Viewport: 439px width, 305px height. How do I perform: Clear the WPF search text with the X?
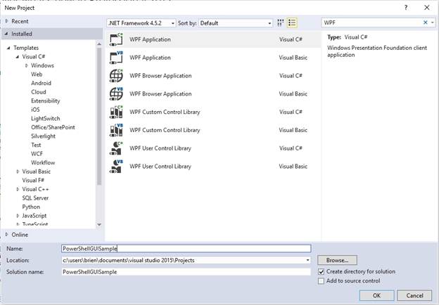pyautogui.click(x=425, y=22)
